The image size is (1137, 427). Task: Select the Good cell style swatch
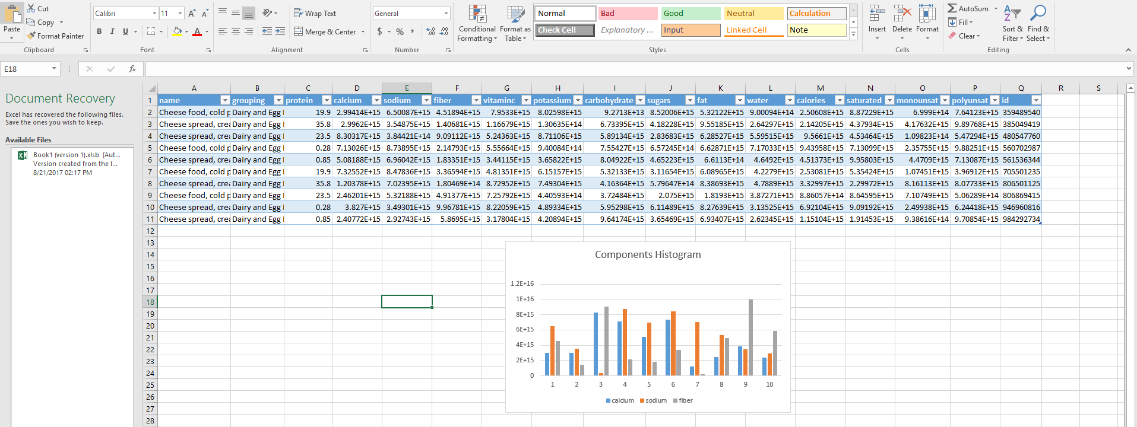(x=691, y=13)
